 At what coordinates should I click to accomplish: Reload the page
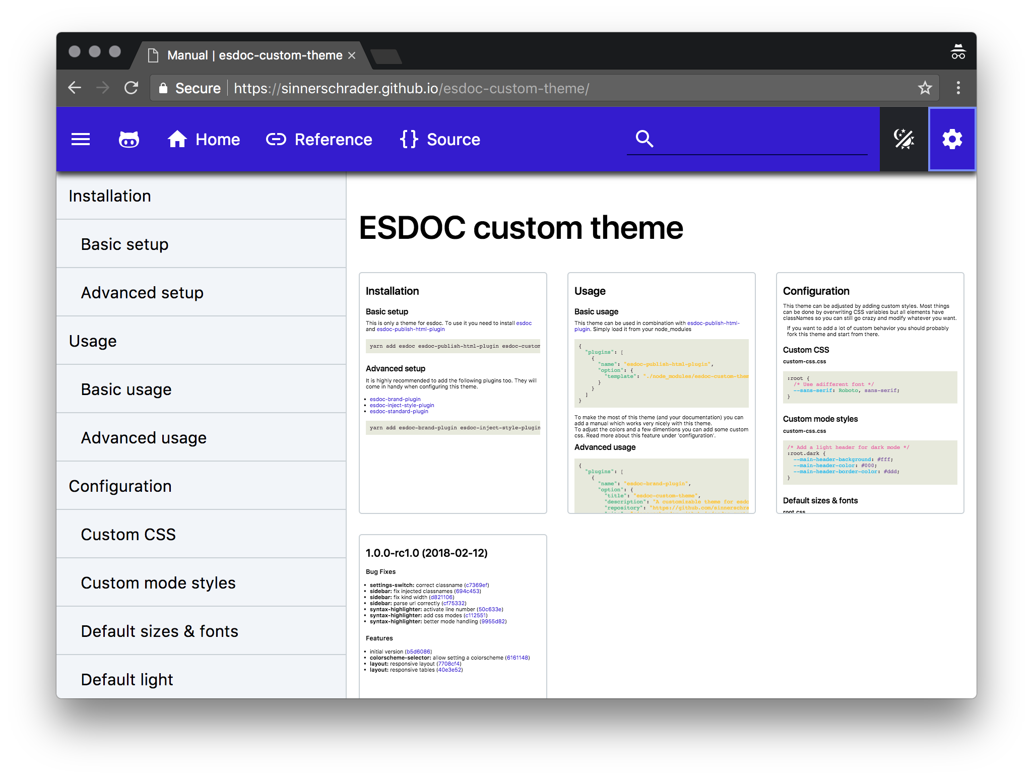[x=132, y=88]
